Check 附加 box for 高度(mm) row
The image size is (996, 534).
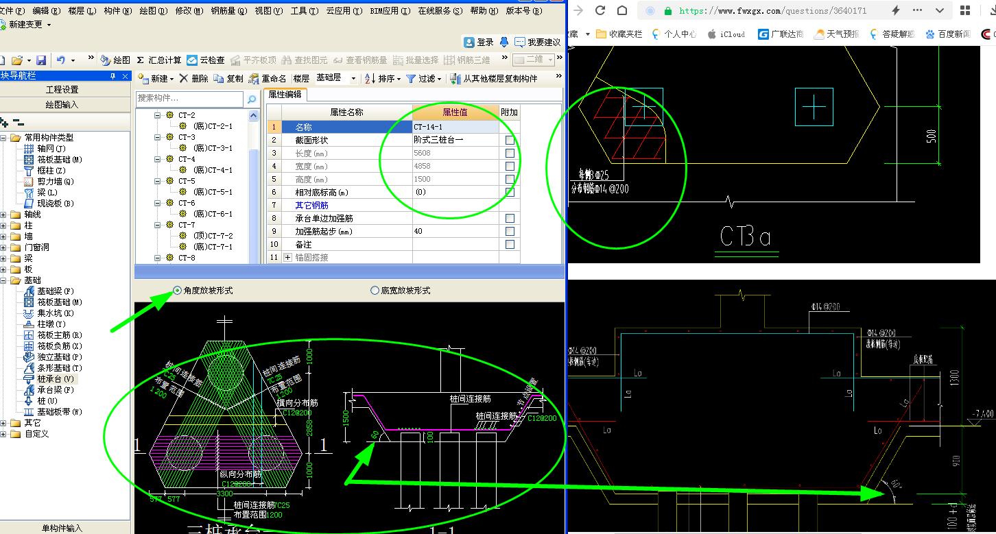510,179
